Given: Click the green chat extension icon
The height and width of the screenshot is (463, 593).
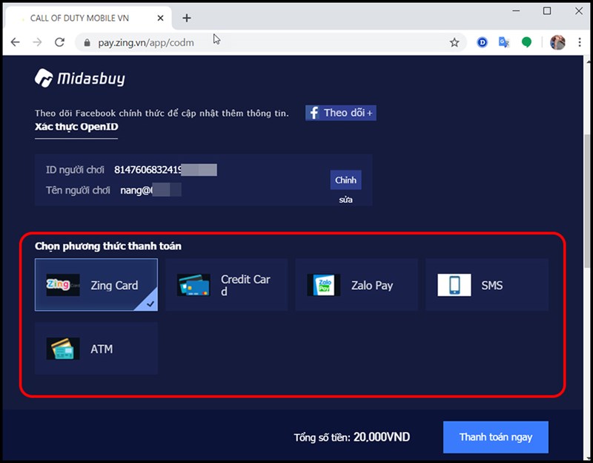Looking at the screenshot, I should click(526, 42).
